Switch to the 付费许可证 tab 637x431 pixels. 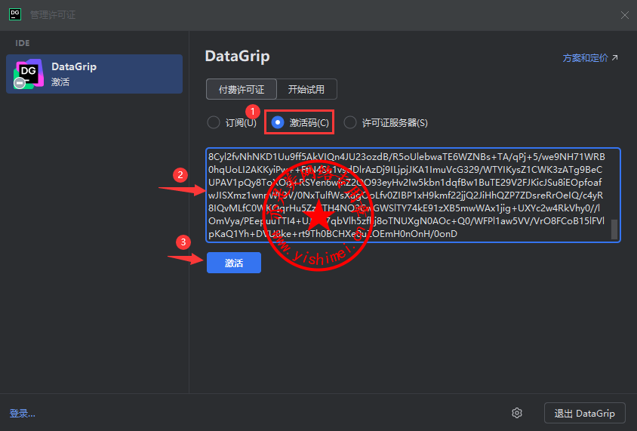click(242, 89)
